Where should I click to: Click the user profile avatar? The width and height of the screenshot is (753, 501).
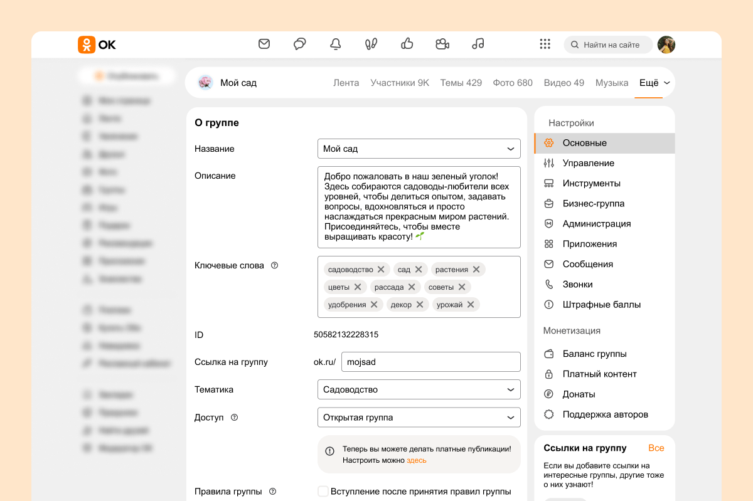click(x=666, y=45)
